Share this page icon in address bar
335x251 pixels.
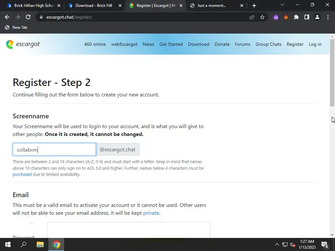point(252,17)
